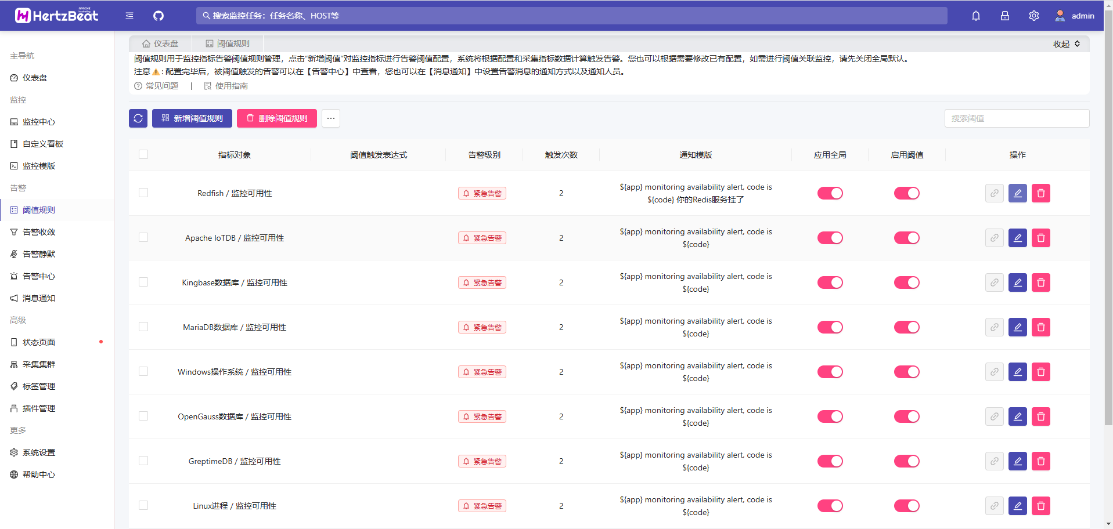The height and width of the screenshot is (529, 1113).
Task: Click the lock icon in top bar
Action: tap(1004, 16)
